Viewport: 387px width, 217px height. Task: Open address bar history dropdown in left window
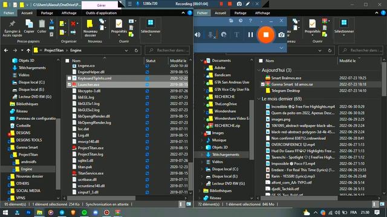coord(126,50)
